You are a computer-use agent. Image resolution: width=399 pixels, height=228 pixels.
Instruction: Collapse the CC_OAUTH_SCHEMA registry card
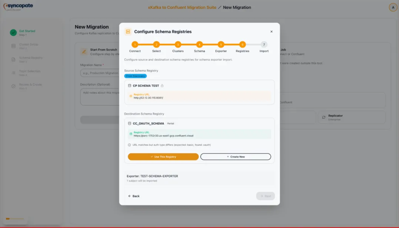click(x=199, y=123)
